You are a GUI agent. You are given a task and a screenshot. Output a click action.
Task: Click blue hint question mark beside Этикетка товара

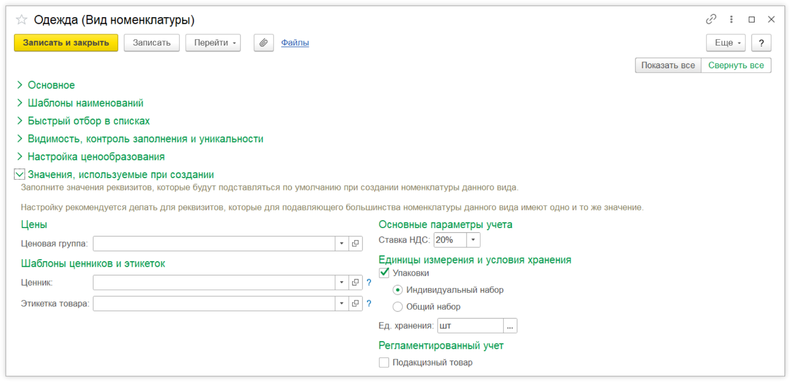point(368,304)
